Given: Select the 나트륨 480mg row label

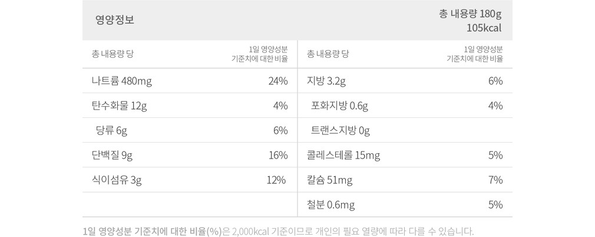Looking at the screenshot, I should pyautogui.click(x=121, y=81).
